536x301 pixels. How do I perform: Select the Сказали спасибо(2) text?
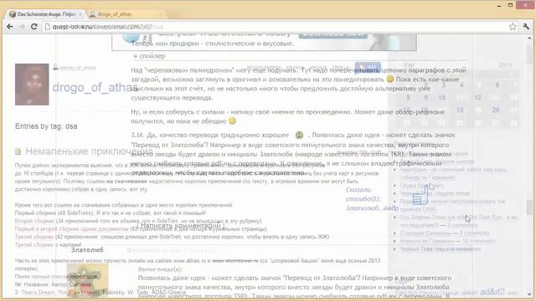(363, 194)
